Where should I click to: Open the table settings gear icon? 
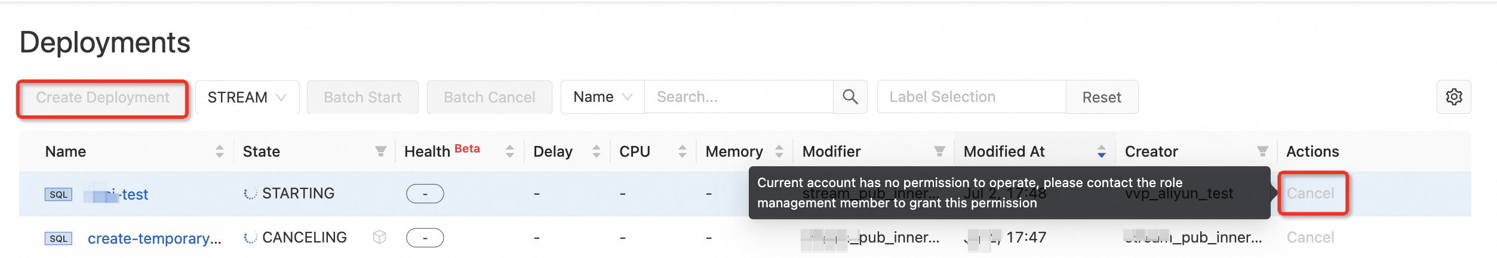click(1453, 97)
